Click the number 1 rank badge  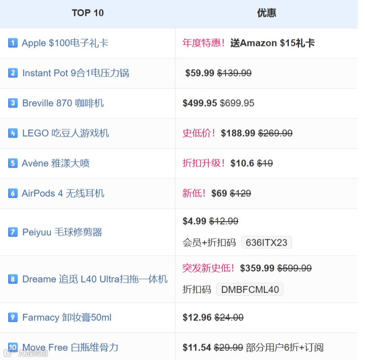13,43
